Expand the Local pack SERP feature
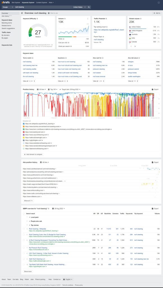The image size is (163, 288). point(34,217)
